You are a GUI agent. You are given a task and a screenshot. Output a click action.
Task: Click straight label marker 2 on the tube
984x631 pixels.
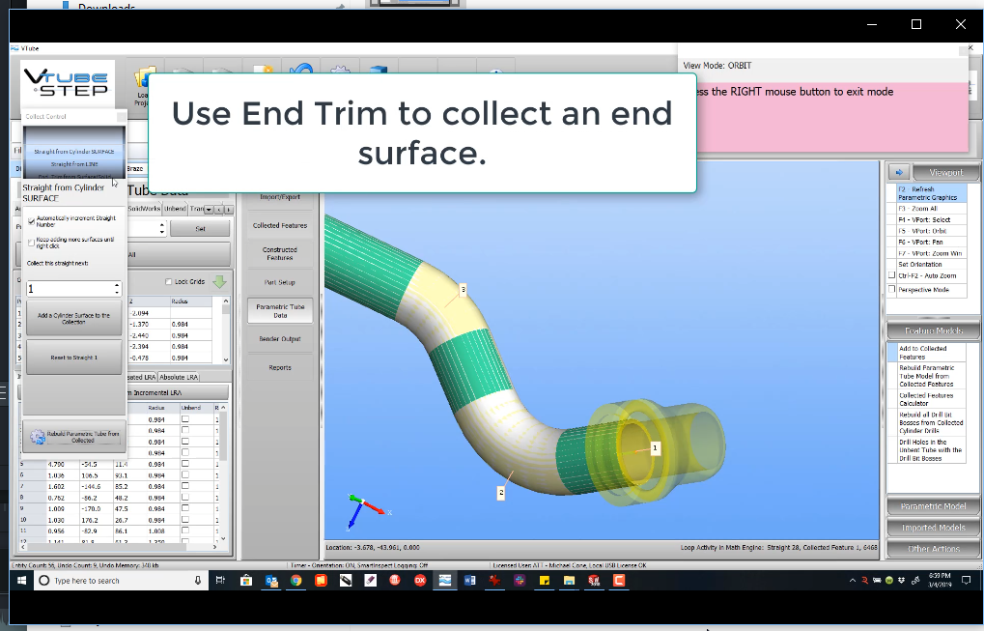click(501, 493)
